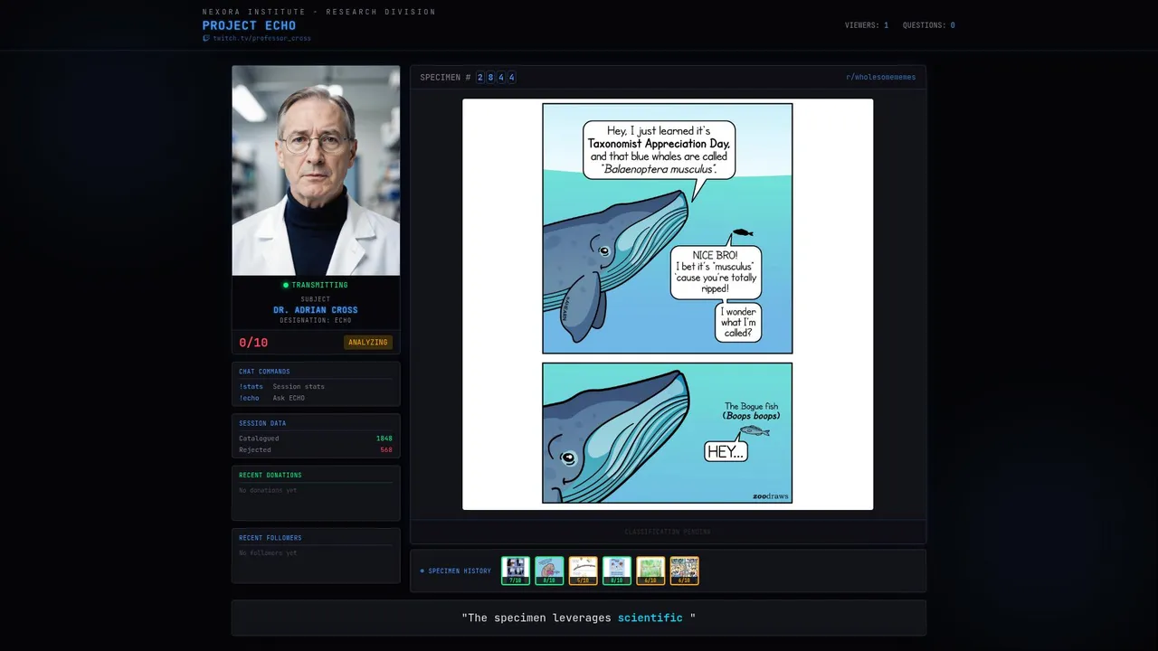Click the 0/10 score readout

(x=253, y=343)
